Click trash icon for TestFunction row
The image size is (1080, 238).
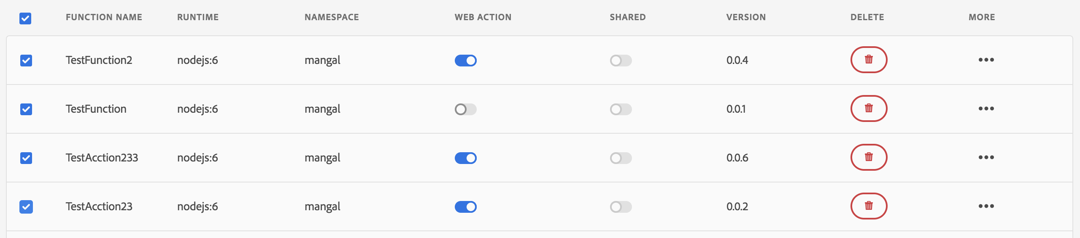[869, 108]
